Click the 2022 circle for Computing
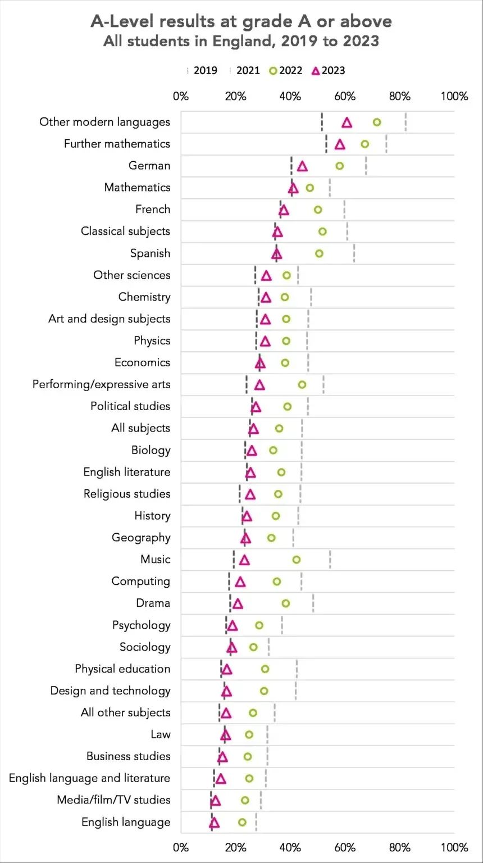 pyautogui.click(x=277, y=582)
